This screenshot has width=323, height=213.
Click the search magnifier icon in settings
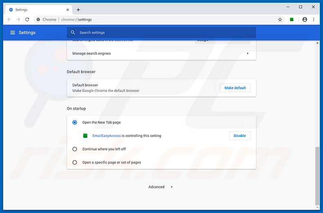[x=73, y=33]
